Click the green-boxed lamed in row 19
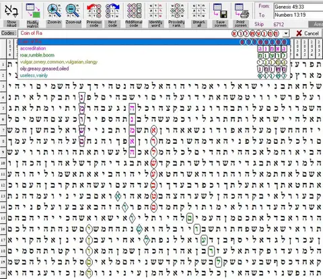Viewport: 323px width, 279px height. pyautogui.click(x=219, y=262)
